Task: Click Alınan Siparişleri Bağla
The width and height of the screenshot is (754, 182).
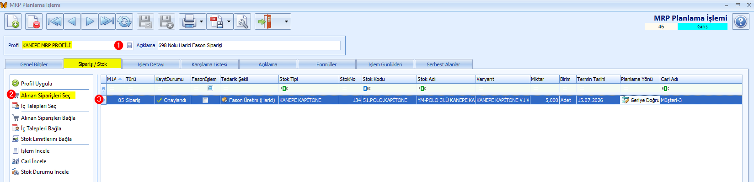Action: [x=48, y=118]
